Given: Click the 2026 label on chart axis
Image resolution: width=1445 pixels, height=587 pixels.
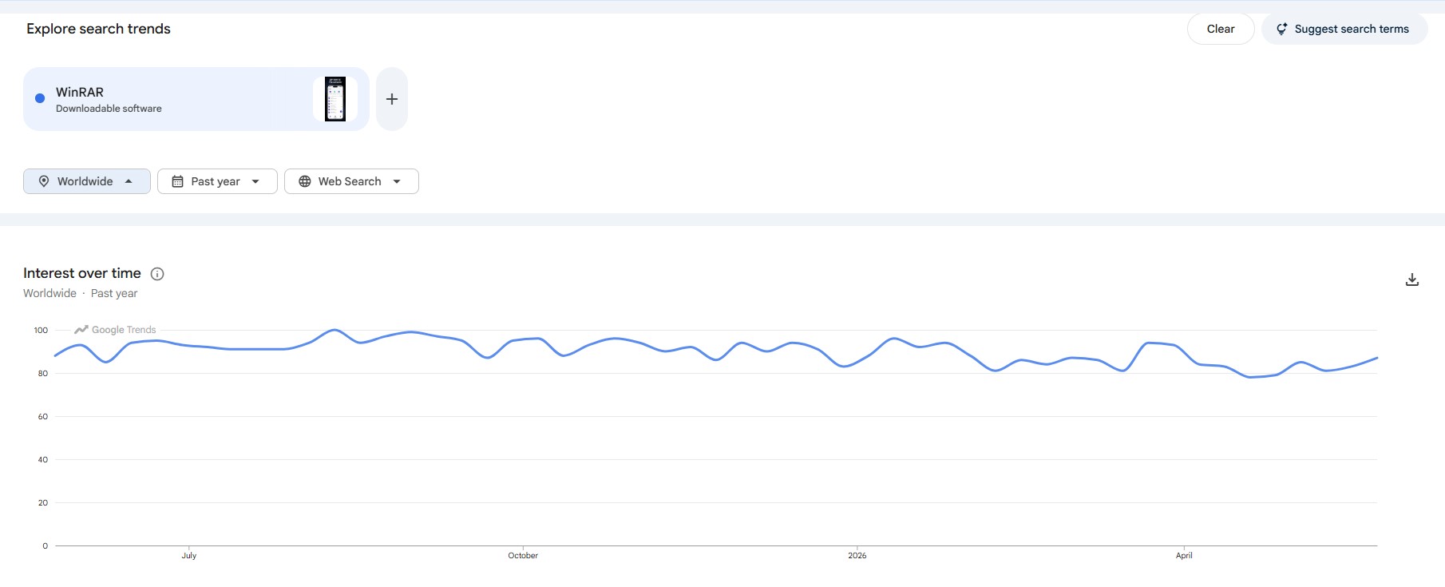Looking at the screenshot, I should pyautogui.click(x=857, y=555).
